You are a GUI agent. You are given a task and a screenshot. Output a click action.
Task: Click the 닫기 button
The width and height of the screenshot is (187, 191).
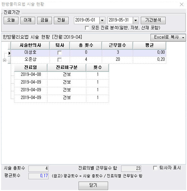[x=93, y=186]
